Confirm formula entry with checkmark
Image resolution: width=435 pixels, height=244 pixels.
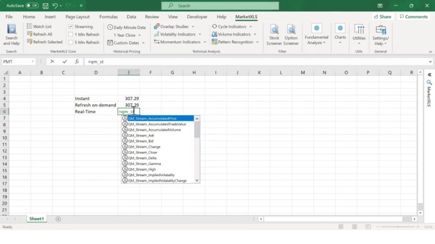[x=65, y=62]
